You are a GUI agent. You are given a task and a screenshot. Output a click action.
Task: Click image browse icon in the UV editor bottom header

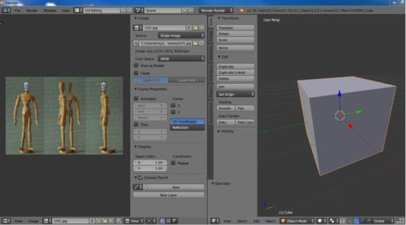point(48,221)
